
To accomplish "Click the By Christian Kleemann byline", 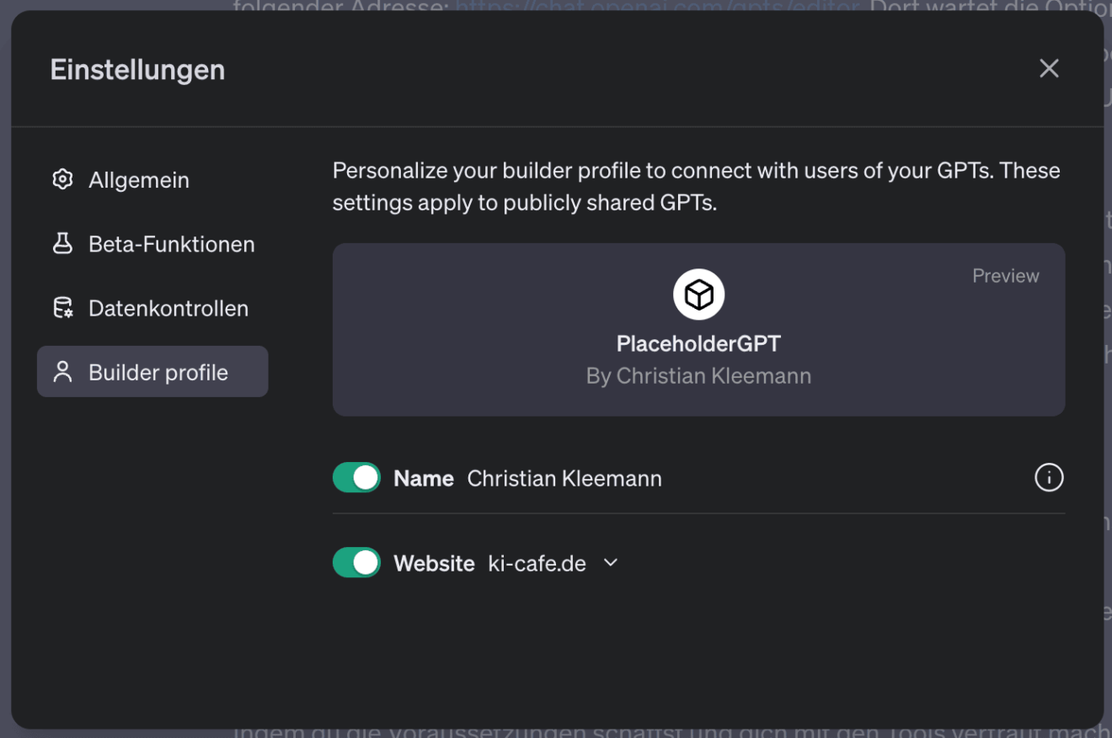I will 698,375.
